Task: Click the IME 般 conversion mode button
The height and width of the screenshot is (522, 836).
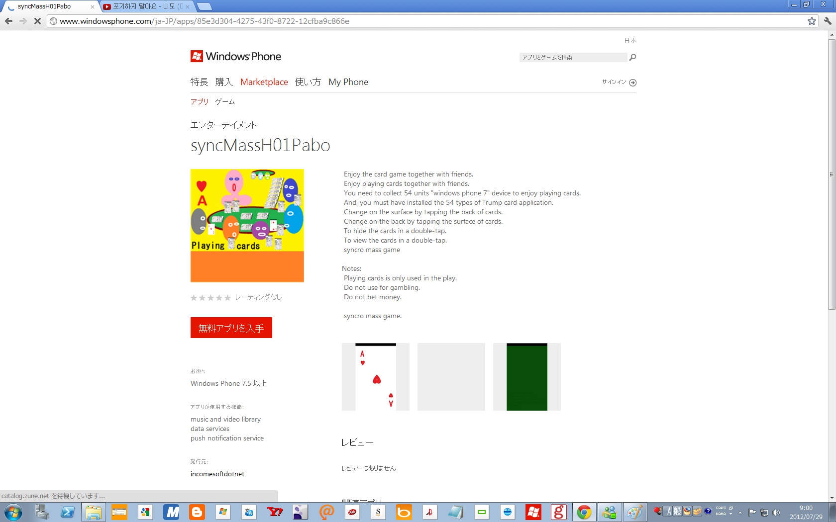Action: (x=677, y=511)
